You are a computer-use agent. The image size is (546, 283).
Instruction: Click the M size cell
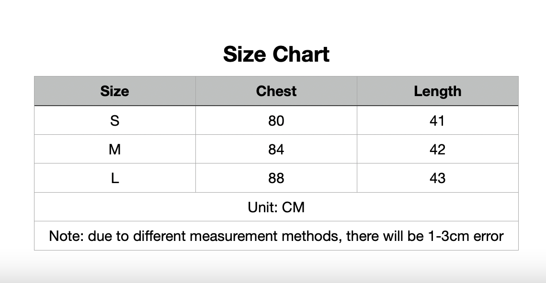pyautogui.click(x=114, y=150)
